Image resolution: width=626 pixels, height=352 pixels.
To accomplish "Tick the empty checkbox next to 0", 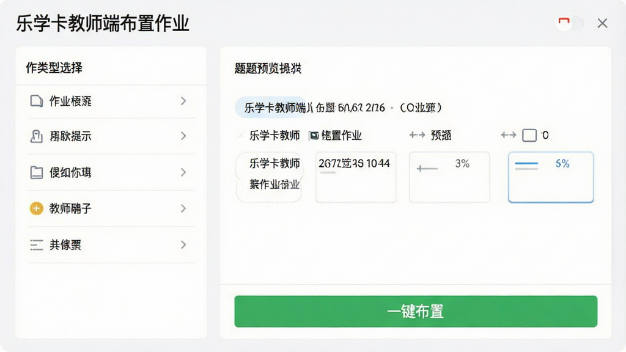I will [x=529, y=135].
